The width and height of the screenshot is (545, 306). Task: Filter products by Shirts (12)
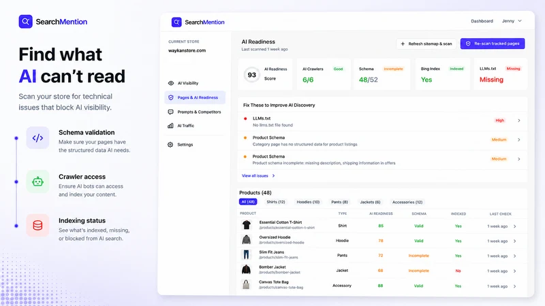[x=276, y=202]
